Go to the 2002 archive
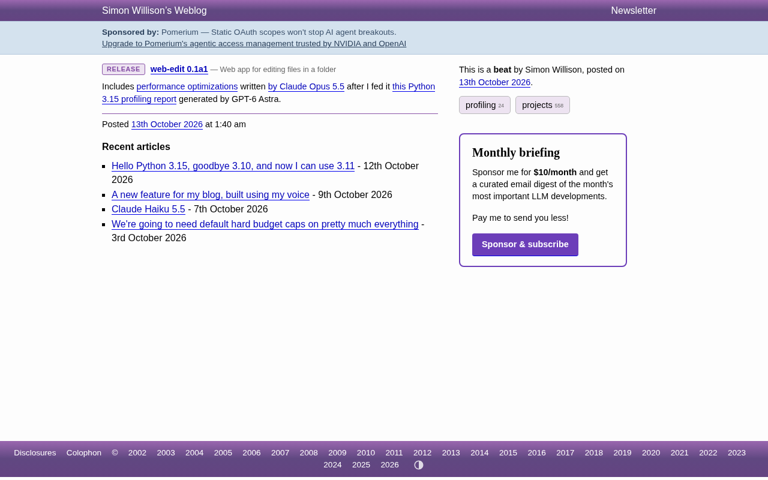 click(137, 453)
